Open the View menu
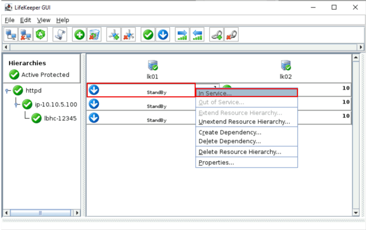This screenshot has width=366, height=230. coord(43,20)
